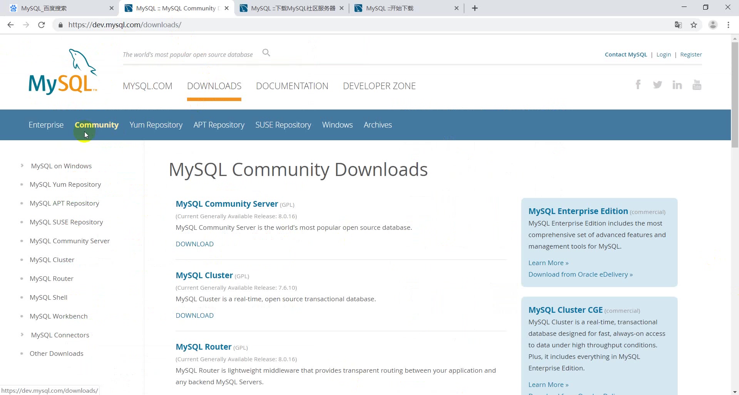Click Learn More under Cluster CGE
The width and height of the screenshot is (739, 395).
548,385
